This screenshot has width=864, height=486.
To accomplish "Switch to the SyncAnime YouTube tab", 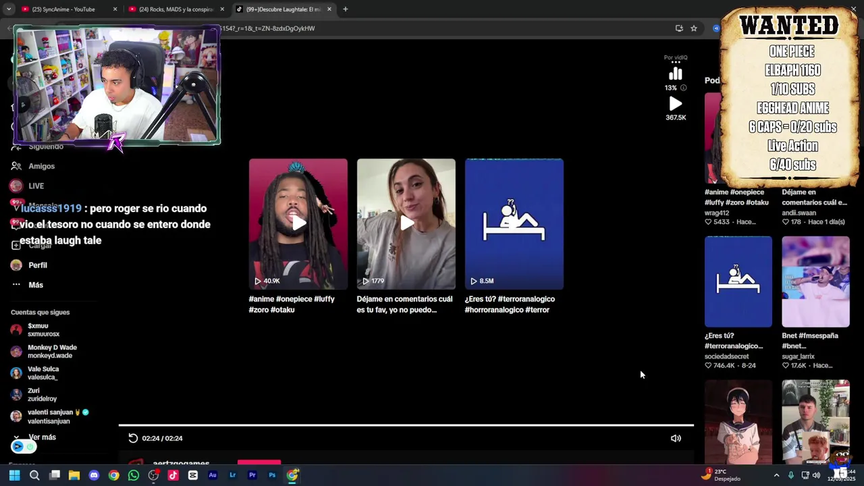I will click(64, 9).
